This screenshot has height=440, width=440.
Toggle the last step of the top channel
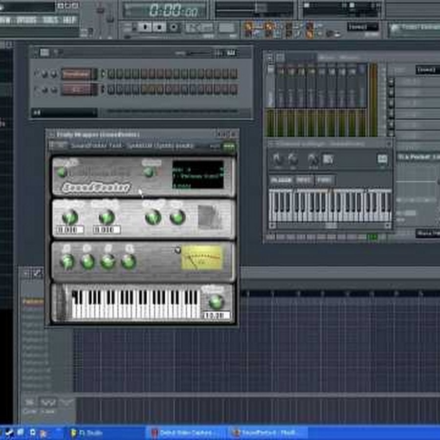pyautogui.click(x=234, y=74)
